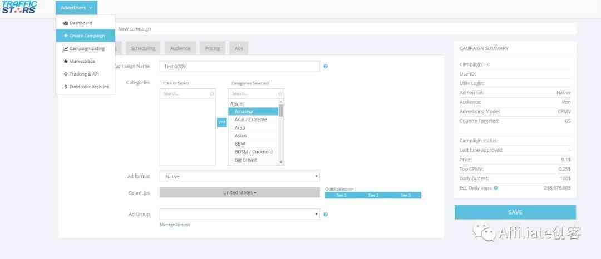Viewport: 601px width, 259px height.
Task: Click the Country Targeted US value
Action: (568, 121)
